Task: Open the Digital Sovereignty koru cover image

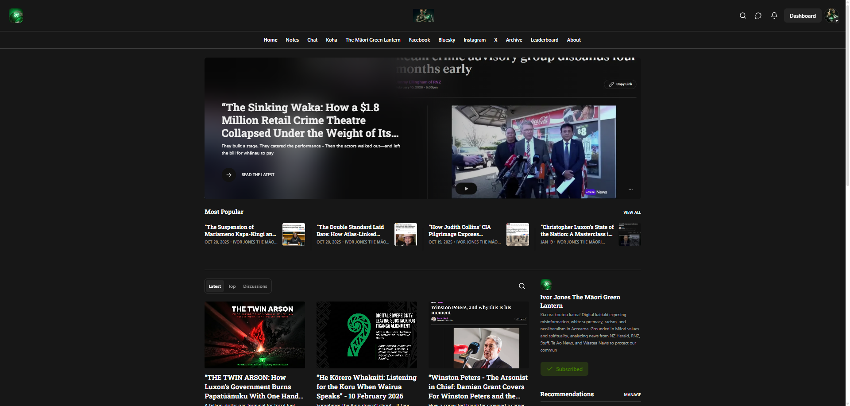Action: pyautogui.click(x=367, y=335)
